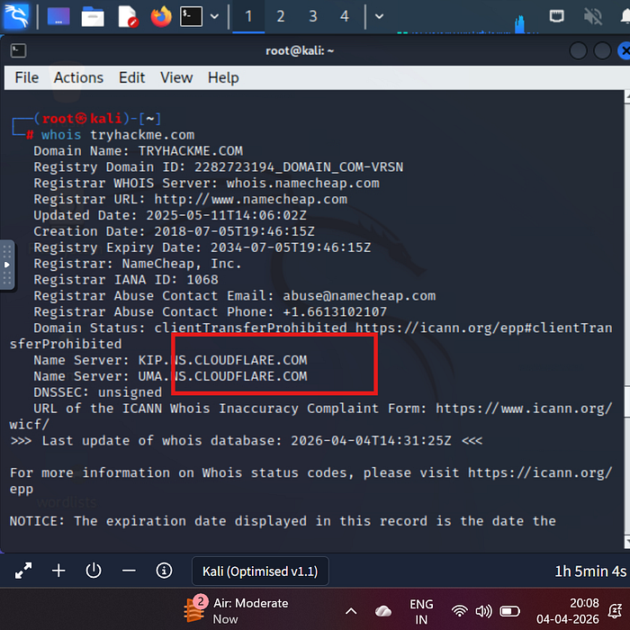630x630 pixels.
Task: Click Registrar IANA ID: 1068 line
Action: pyautogui.click(x=126, y=280)
